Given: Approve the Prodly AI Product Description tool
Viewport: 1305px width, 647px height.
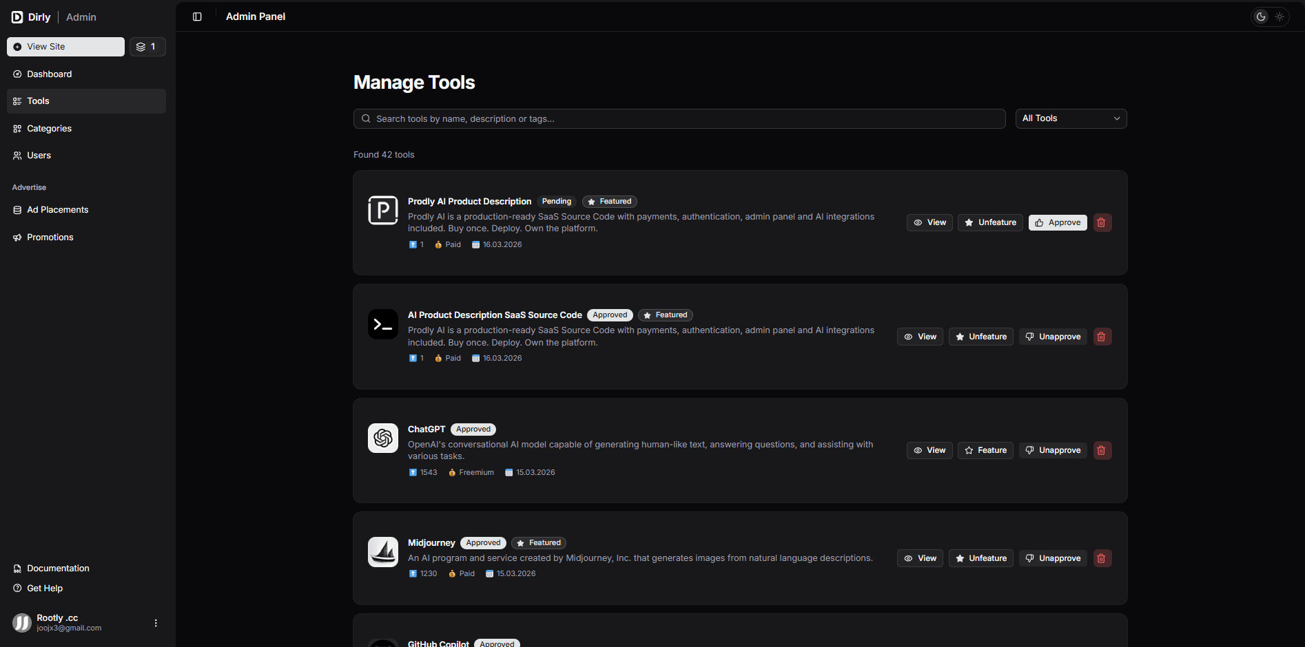Looking at the screenshot, I should click(x=1058, y=222).
